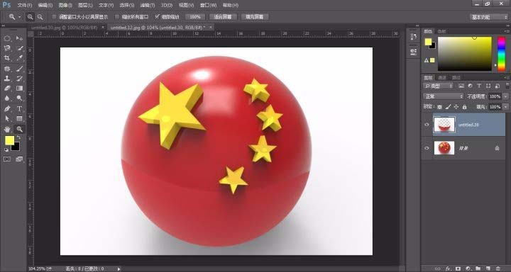This screenshot has height=272, width=511.
Task: Select the Polygonal Lasso tool
Action: point(7,48)
